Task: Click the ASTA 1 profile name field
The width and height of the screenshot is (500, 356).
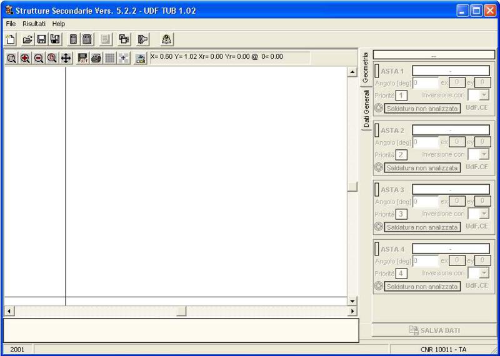Action: click(x=451, y=71)
